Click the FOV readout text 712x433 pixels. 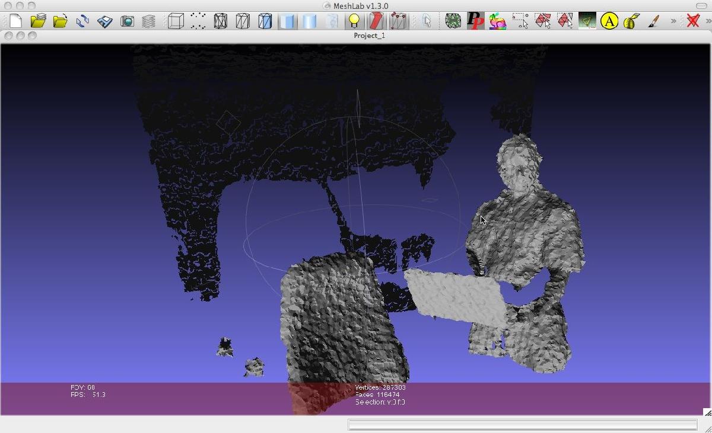tap(82, 387)
